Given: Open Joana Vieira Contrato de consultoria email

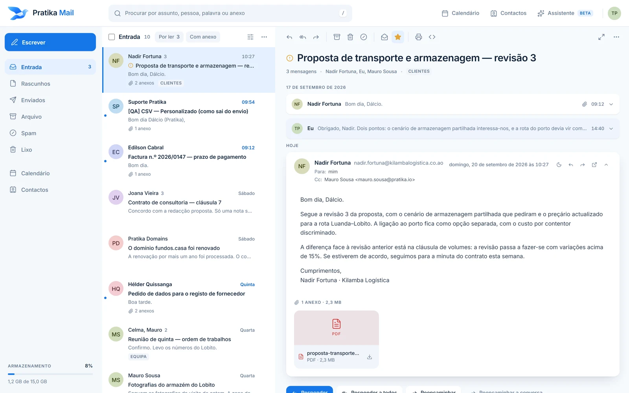Looking at the screenshot, I should 189,207.
